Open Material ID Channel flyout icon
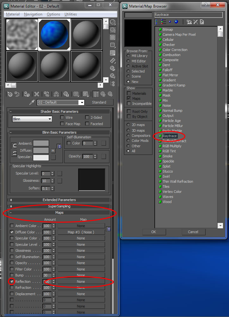The width and height of the screenshot is (229, 317). pyautogui.click(x=76, y=94)
